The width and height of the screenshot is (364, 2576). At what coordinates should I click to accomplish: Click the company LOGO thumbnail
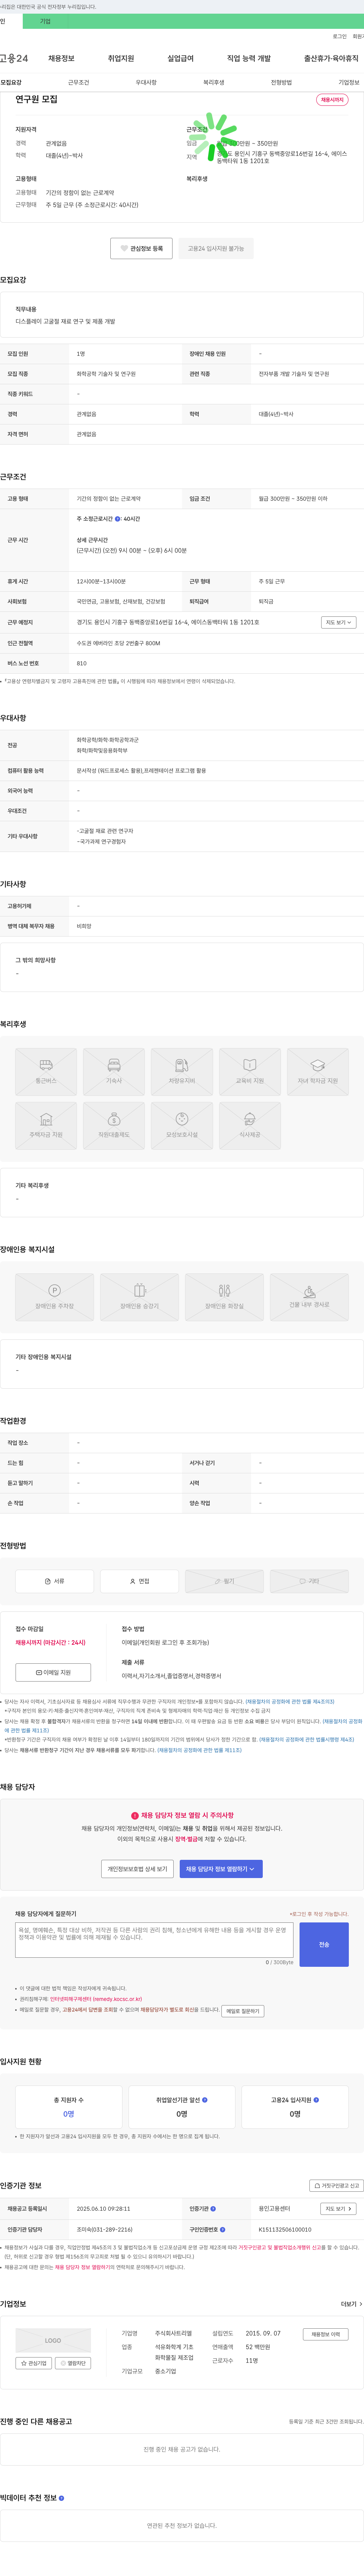point(53,2340)
